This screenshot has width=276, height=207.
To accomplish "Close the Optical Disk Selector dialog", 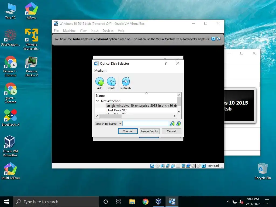I will [x=178, y=63].
